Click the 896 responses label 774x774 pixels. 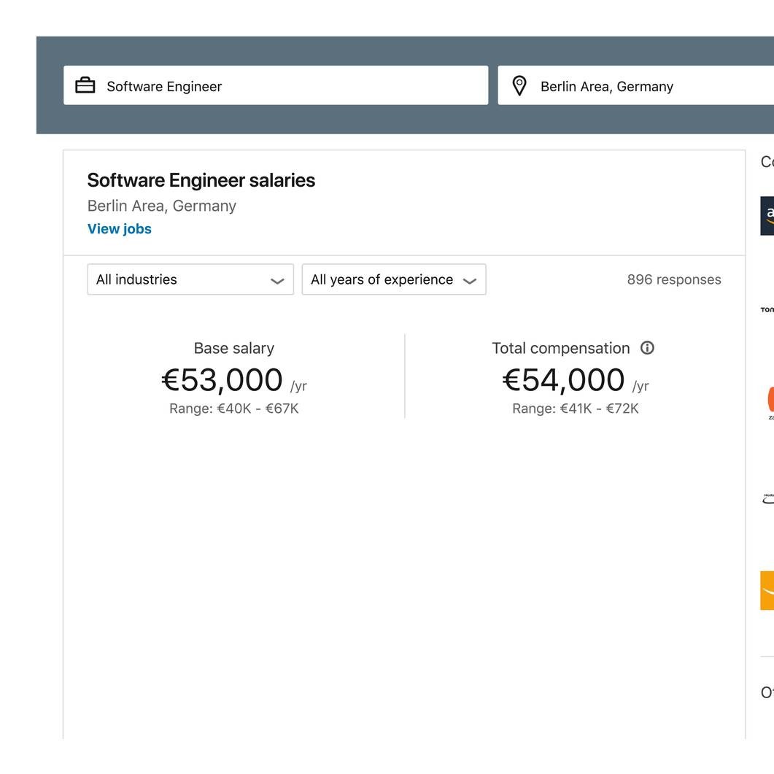point(674,279)
